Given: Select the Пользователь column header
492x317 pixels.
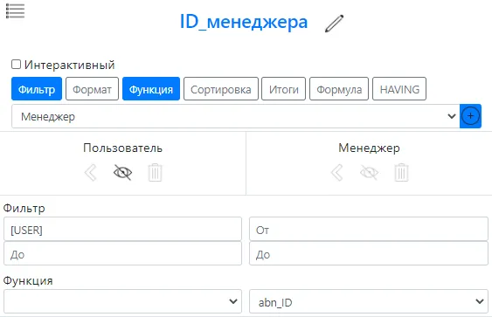Looking at the screenshot, I should [122, 148].
